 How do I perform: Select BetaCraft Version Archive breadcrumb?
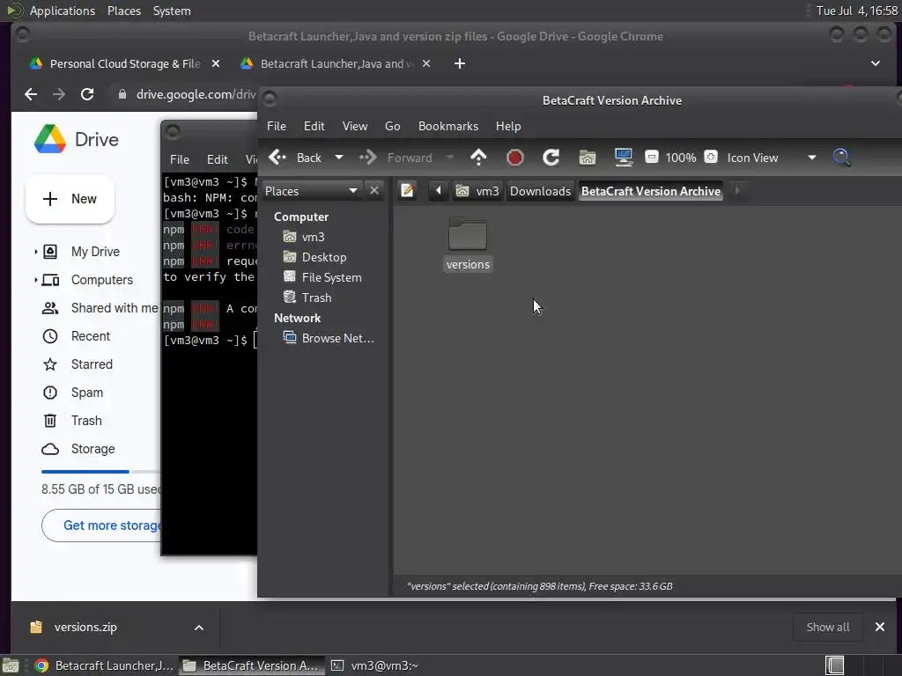tap(651, 191)
